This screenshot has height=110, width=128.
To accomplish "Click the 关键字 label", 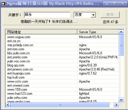I will pos(15,15).
